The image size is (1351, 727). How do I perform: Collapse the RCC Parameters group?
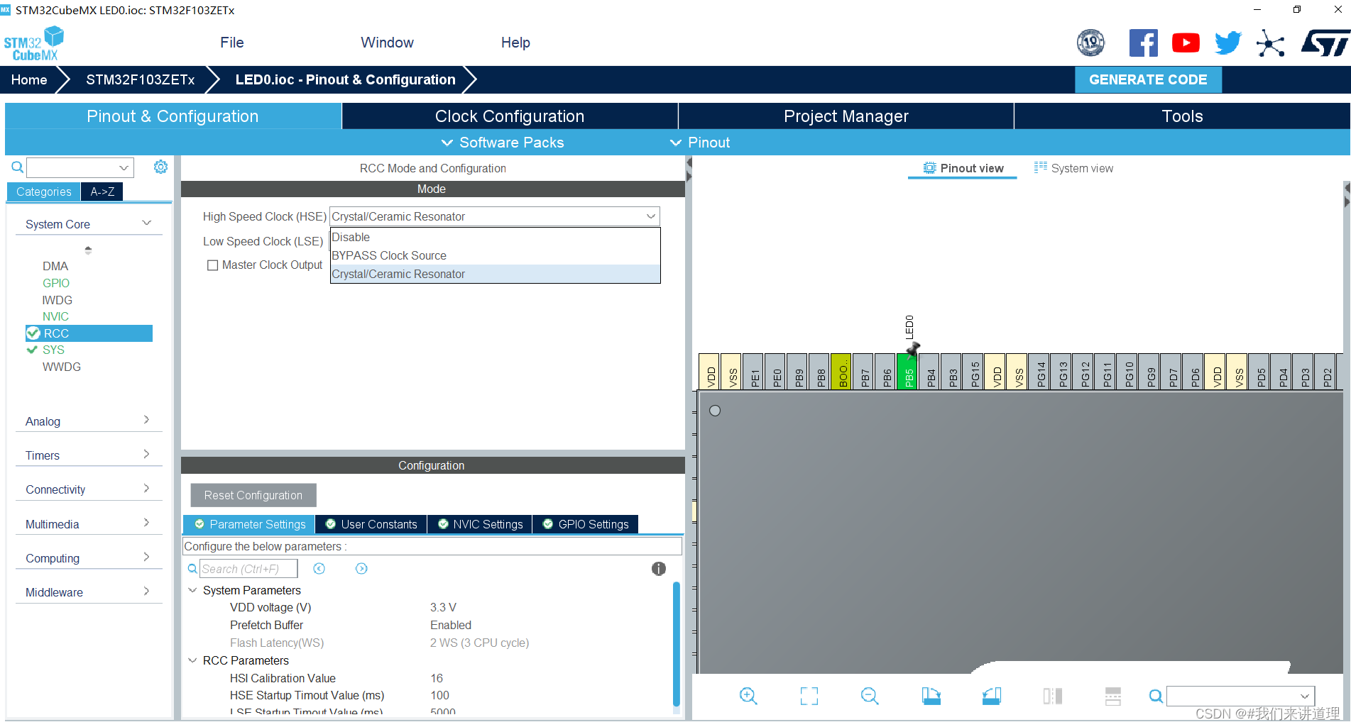(x=192, y=660)
